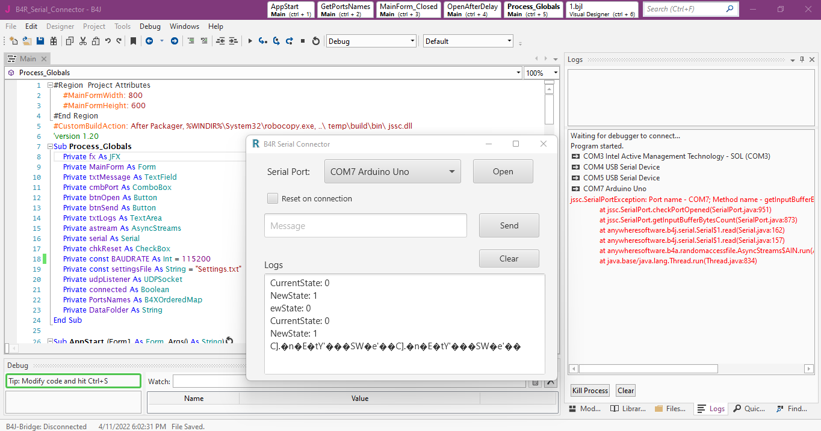Open the 100% zoom dropdown
The width and height of the screenshot is (821, 431).
[542, 73]
